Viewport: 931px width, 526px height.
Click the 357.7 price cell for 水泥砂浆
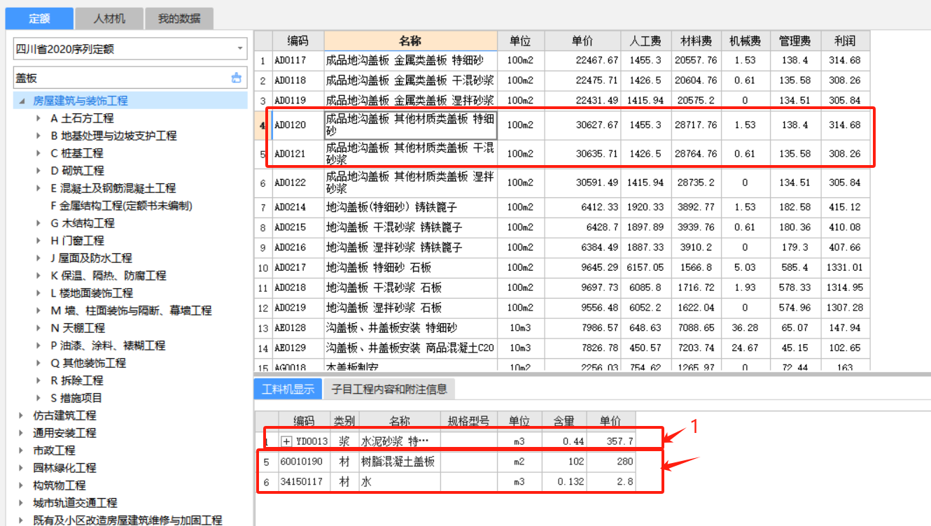click(x=611, y=441)
